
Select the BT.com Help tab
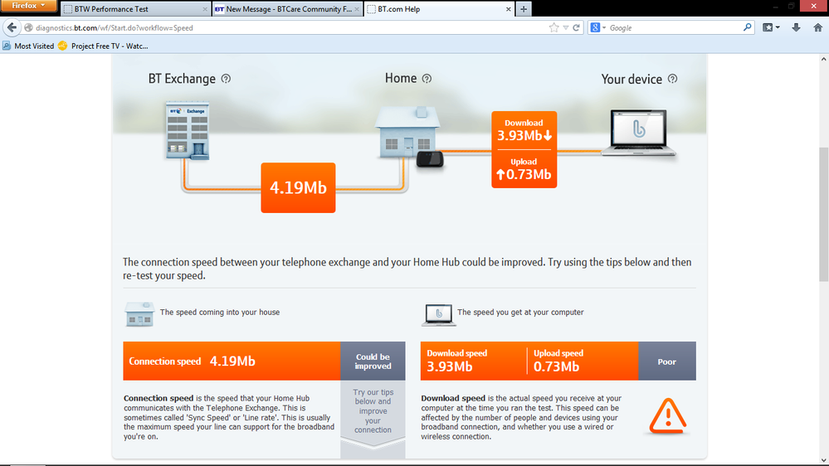coord(438,9)
